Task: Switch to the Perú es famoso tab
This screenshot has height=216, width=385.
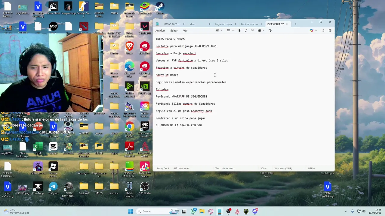Action: pyautogui.click(x=249, y=24)
